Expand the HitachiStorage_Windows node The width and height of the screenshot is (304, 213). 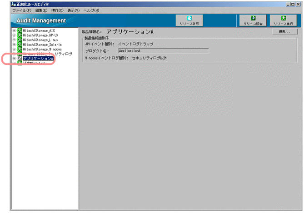click(14, 49)
